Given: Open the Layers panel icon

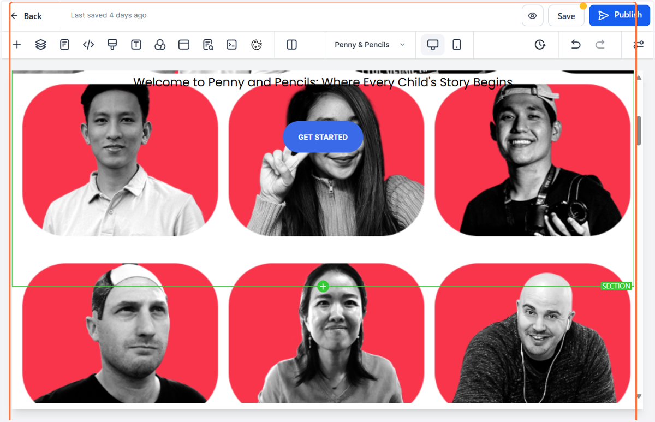Looking at the screenshot, I should click(41, 45).
